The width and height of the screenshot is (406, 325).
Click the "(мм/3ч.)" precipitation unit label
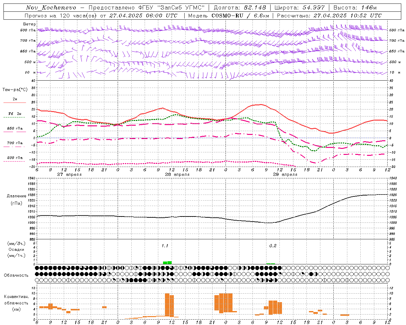click(16, 243)
